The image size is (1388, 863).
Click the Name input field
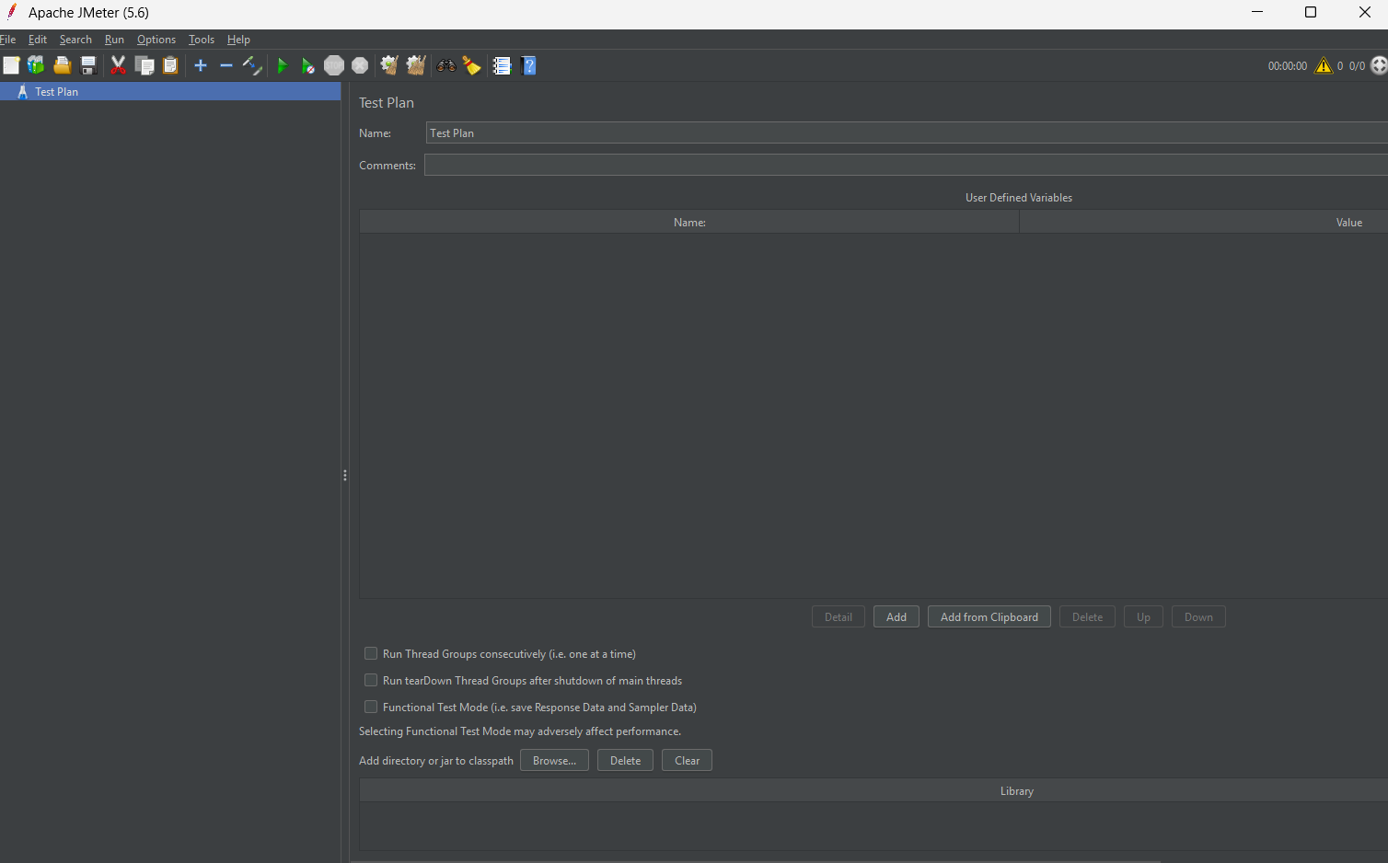pos(907,132)
